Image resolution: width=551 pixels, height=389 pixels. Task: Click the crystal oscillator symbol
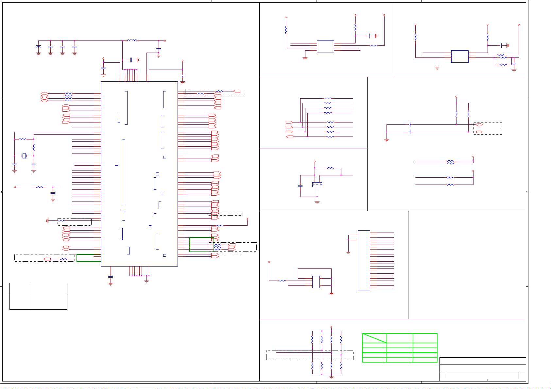coord(24,156)
